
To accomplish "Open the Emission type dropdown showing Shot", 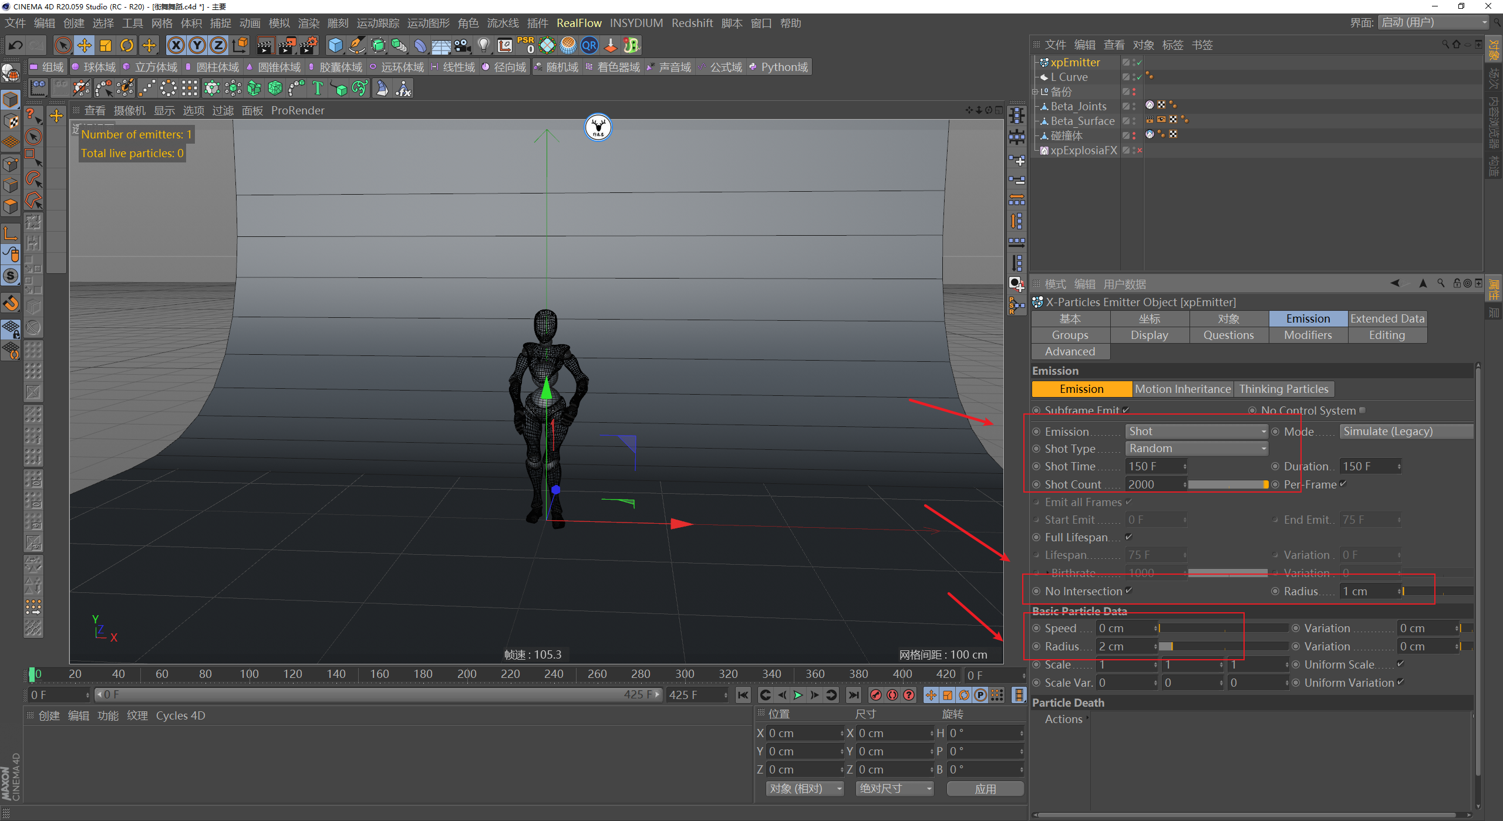I will coord(1196,432).
